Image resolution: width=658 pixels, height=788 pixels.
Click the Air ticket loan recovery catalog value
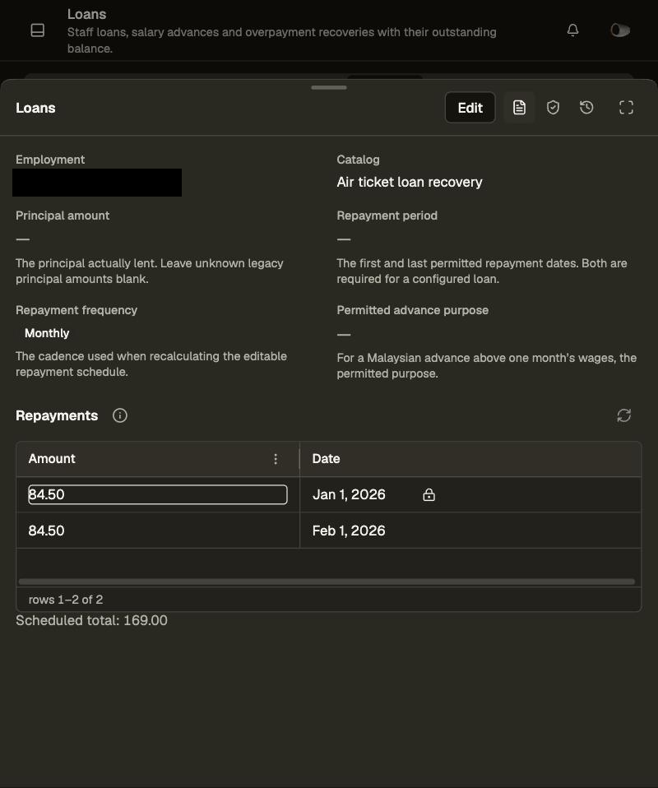410,182
